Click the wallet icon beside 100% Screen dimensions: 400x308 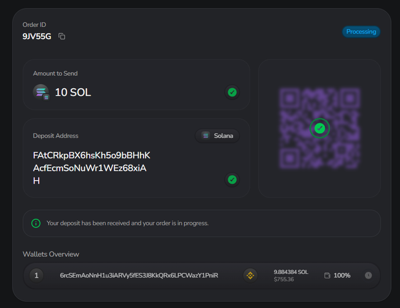pos(327,275)
